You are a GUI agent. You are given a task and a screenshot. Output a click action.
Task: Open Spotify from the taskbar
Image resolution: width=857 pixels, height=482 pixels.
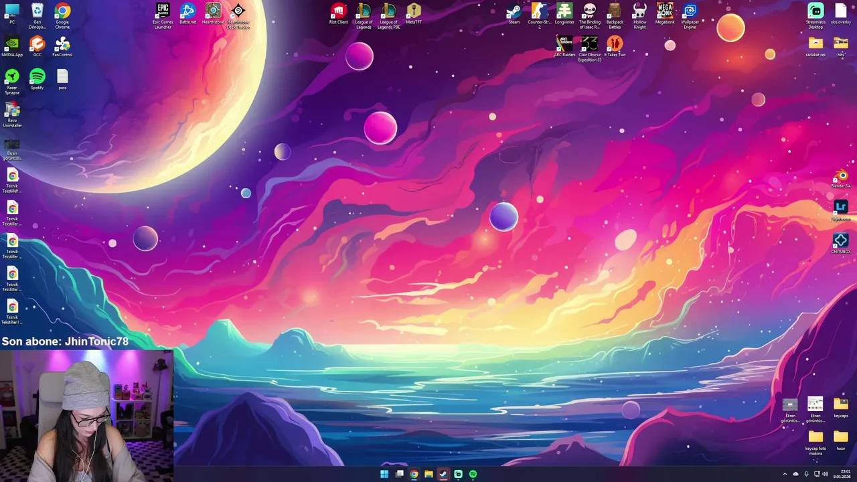pos(473,474)
